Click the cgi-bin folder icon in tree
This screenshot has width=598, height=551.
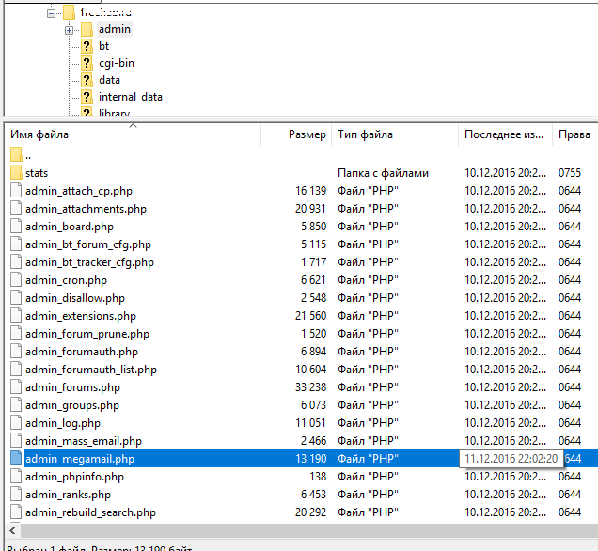pyautogui.click(x=87, y=63)
